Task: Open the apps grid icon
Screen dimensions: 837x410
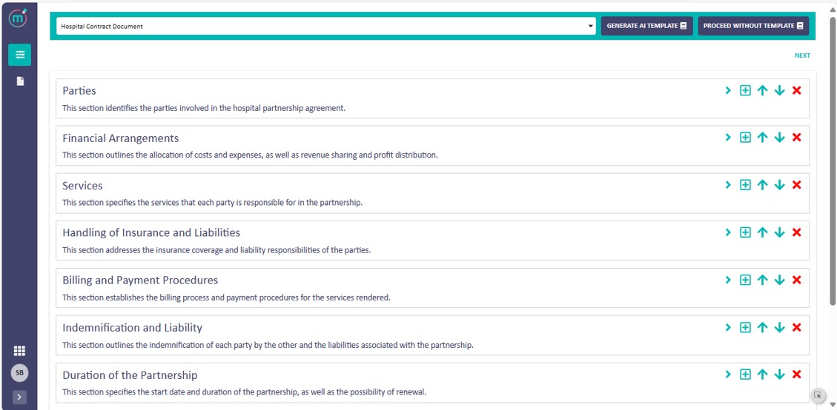Action: tap(19, 351)
